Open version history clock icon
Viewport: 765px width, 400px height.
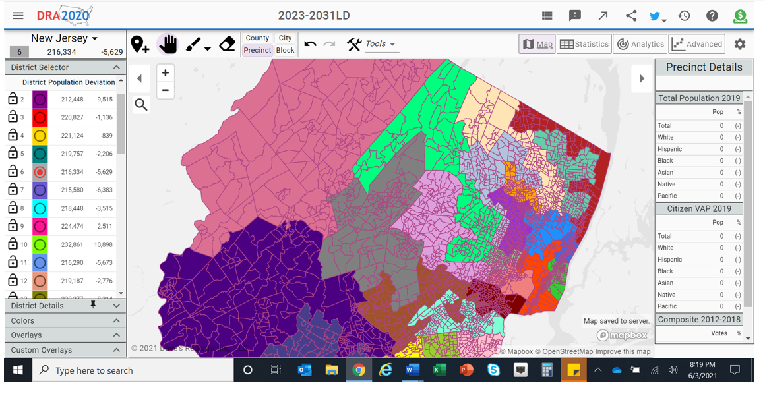pos(684,16)
